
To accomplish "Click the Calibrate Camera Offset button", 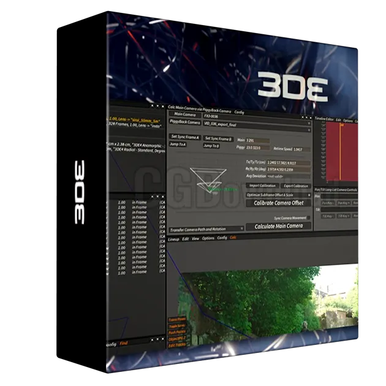I will pos(278,203).
